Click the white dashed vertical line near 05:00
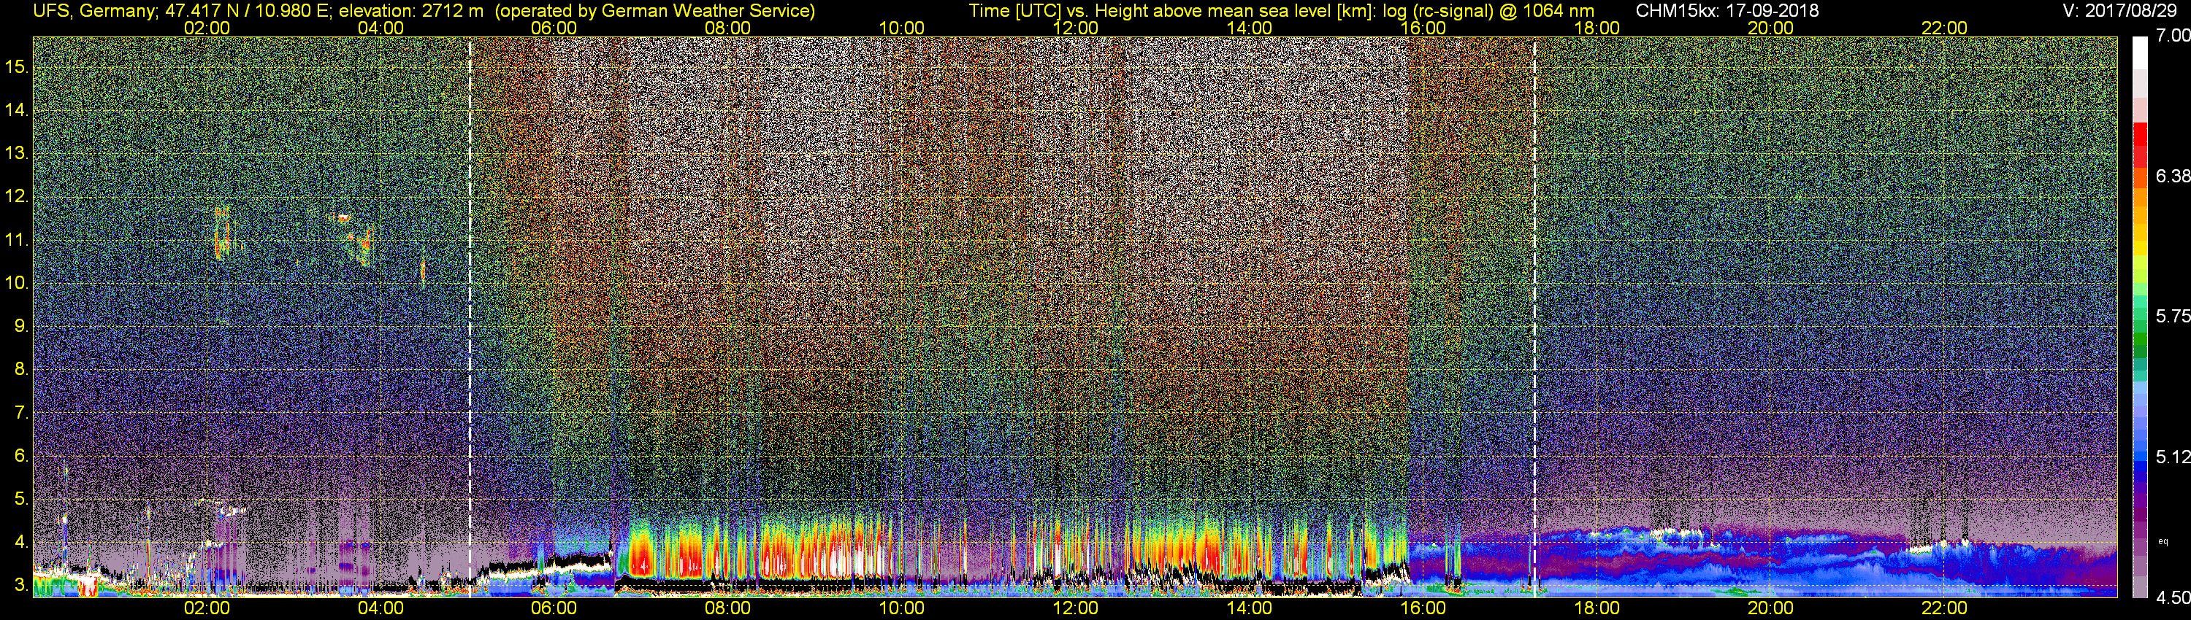2191x620 pixels. click(470, 317)
